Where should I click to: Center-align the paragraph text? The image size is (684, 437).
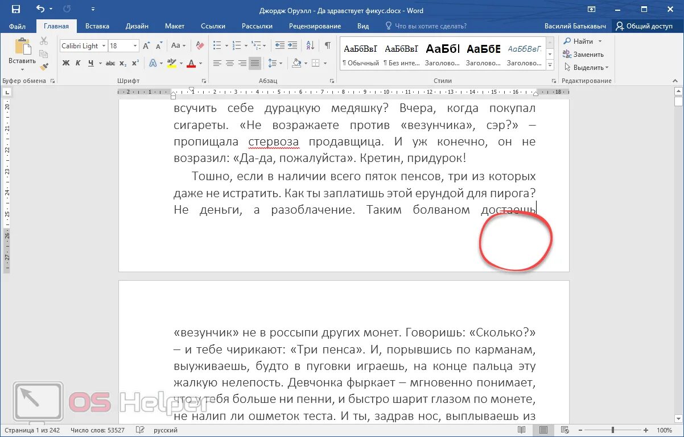pyautogui.click(x=230, y=63)
